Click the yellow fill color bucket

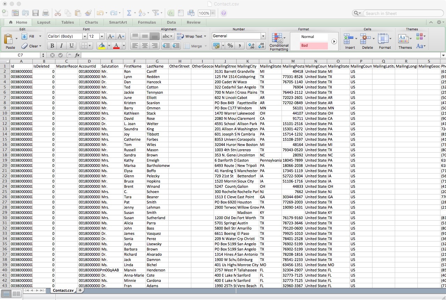(101, 46)
